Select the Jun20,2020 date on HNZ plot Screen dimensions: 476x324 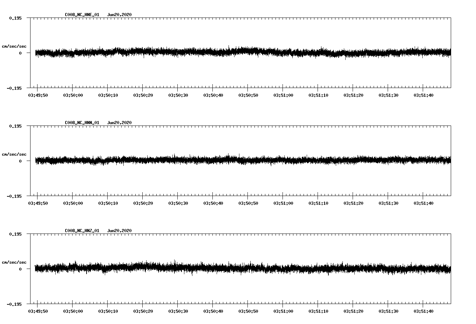[120, 231]
